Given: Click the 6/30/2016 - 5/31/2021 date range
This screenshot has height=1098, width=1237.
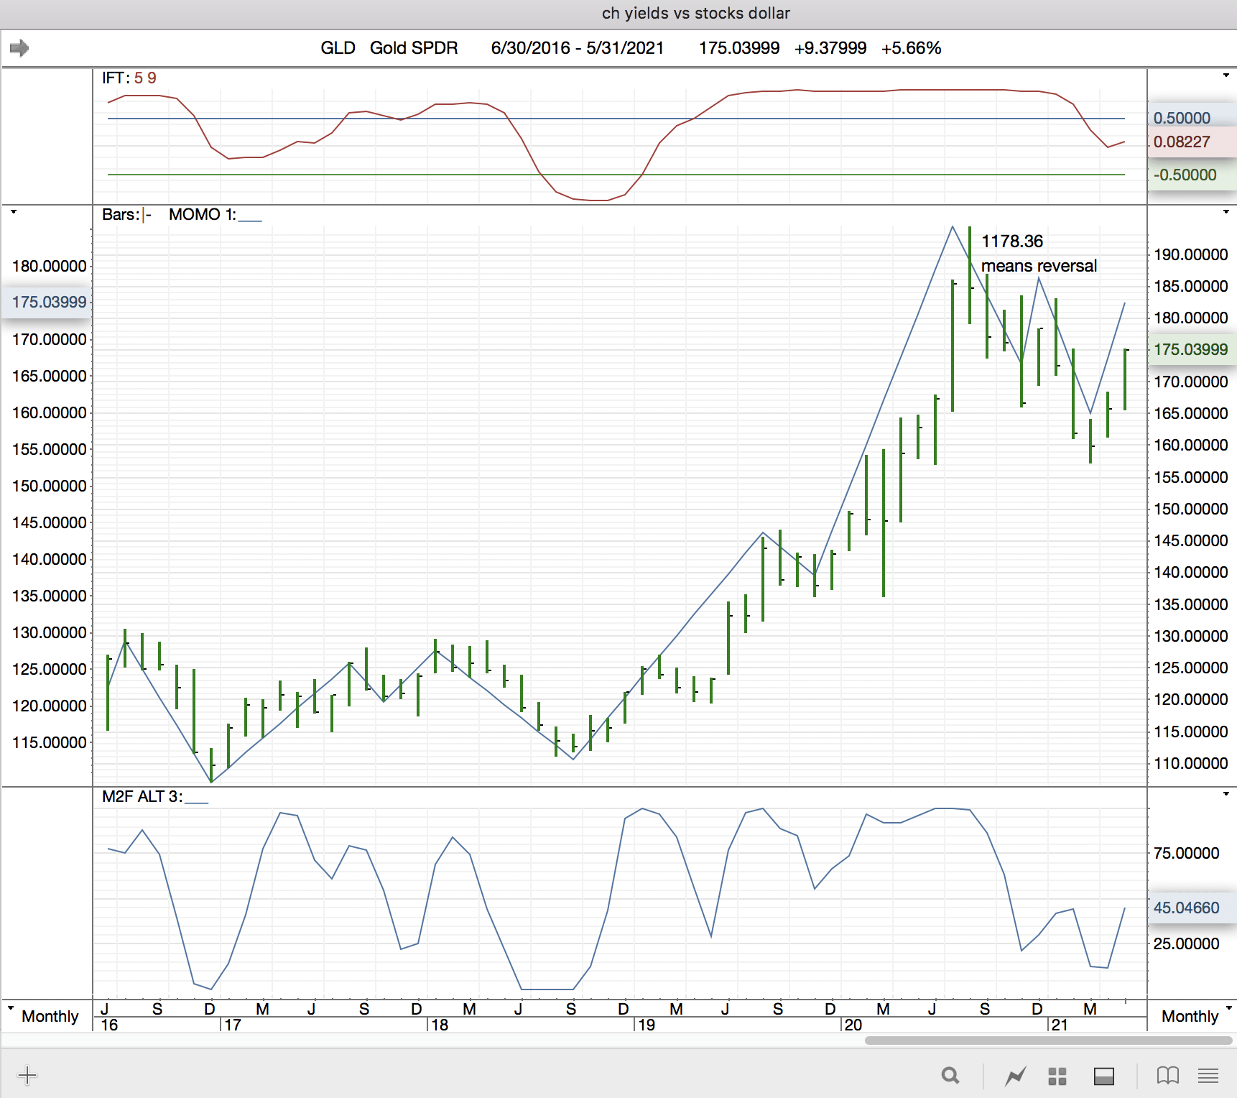Looking at the screenshot, I should tap(577, 48).
